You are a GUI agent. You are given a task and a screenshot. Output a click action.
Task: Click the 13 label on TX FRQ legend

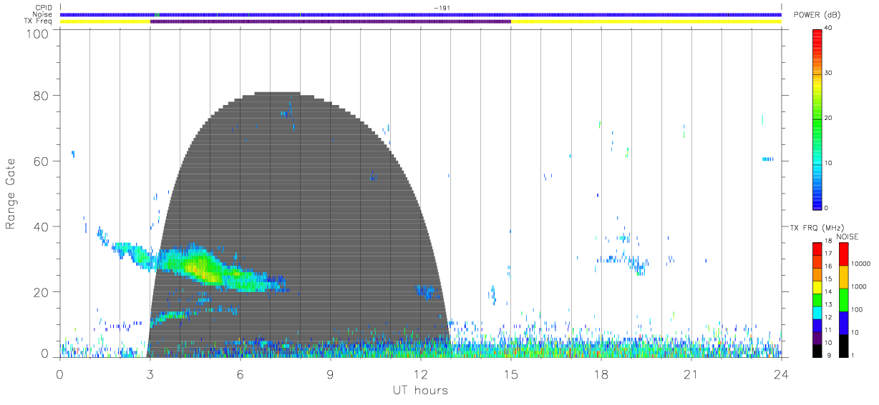(828, 305)
